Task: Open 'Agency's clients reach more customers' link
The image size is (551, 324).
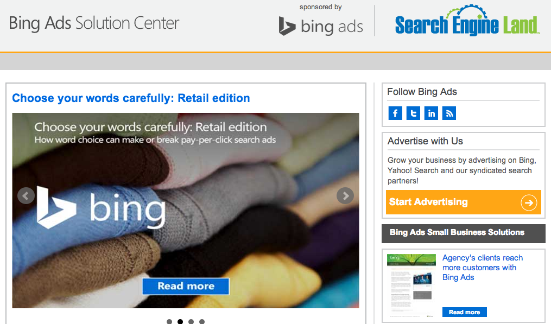Action: pos(483,268)
